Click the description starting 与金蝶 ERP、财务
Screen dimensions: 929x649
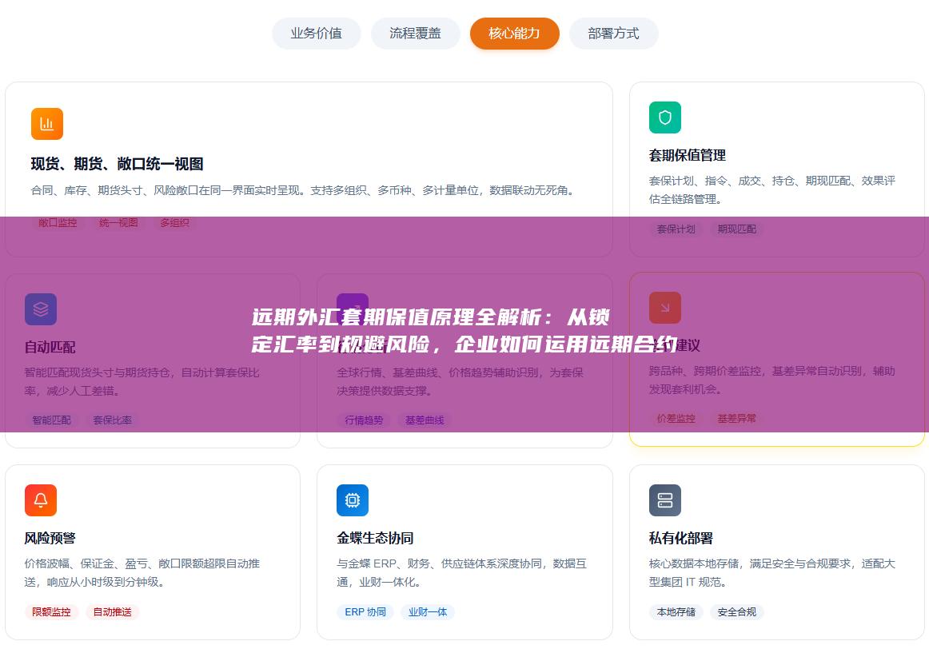[461, 572]
